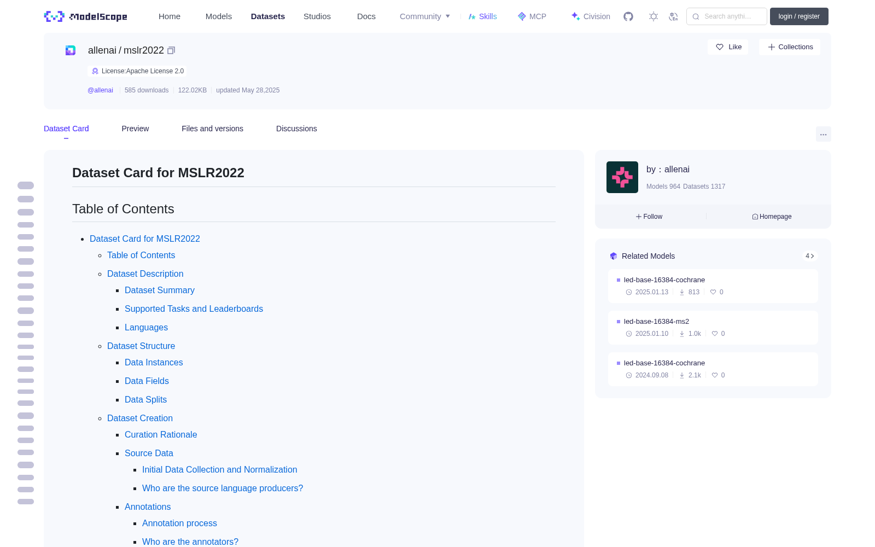
Task: Click the Related Models cube icon
Action: (x=614, y=256)
